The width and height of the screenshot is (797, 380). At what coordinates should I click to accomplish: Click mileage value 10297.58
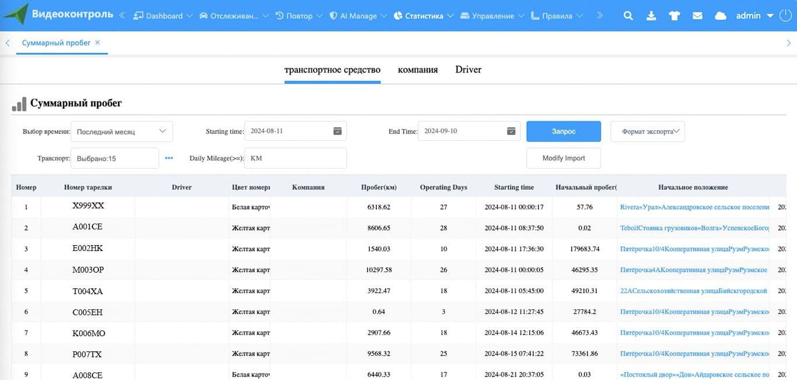(x=379, y=270)
